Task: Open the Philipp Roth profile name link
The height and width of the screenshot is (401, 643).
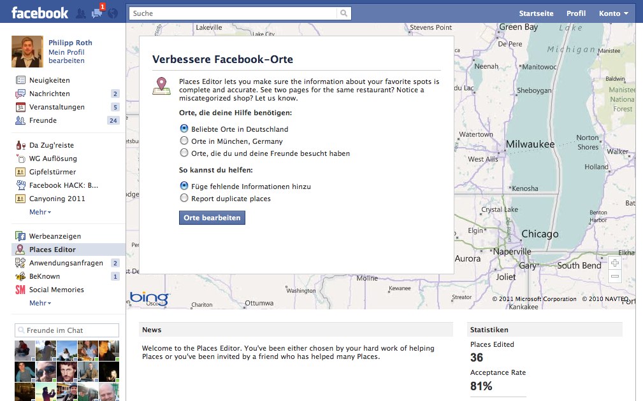Action: point(70,43)
